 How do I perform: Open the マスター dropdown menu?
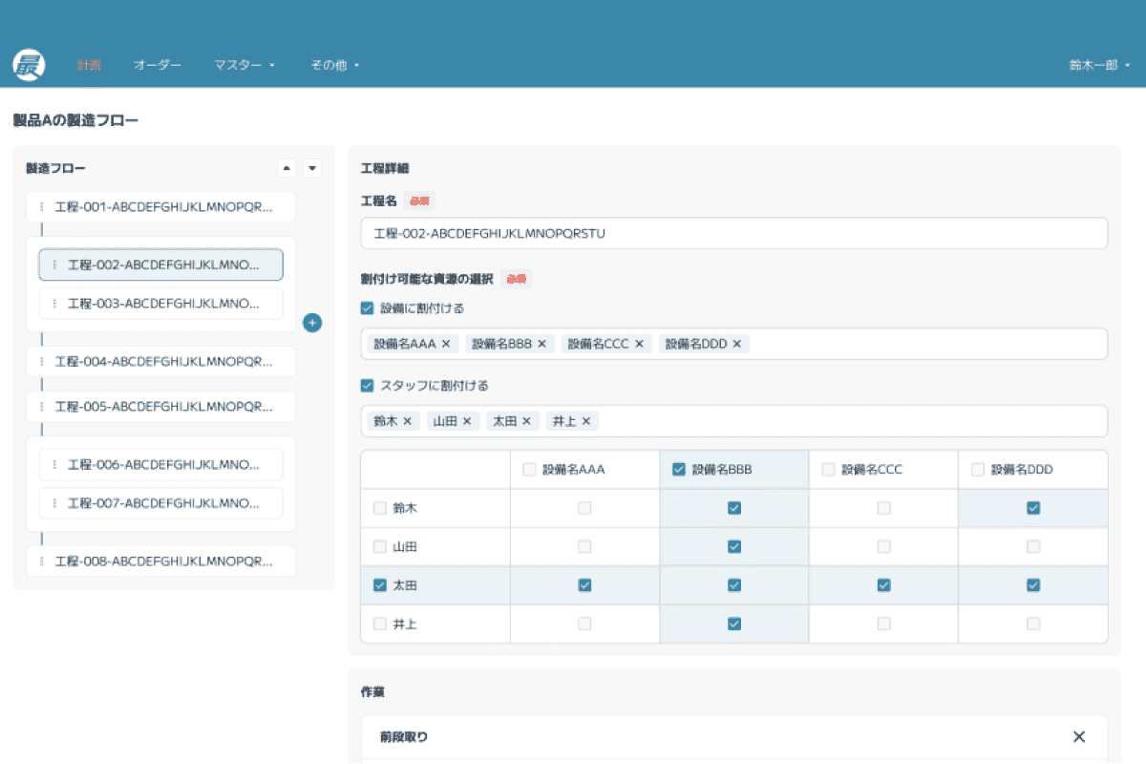point(244,65)
